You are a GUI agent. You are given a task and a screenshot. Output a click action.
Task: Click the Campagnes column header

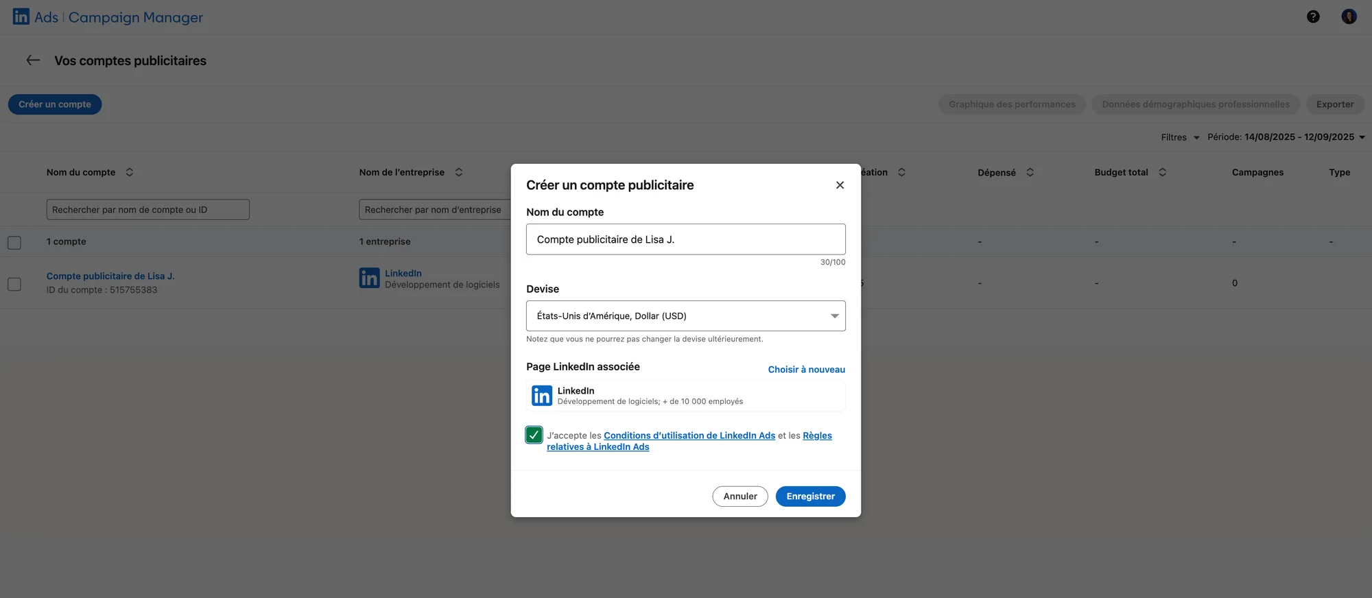[1257, 172]
